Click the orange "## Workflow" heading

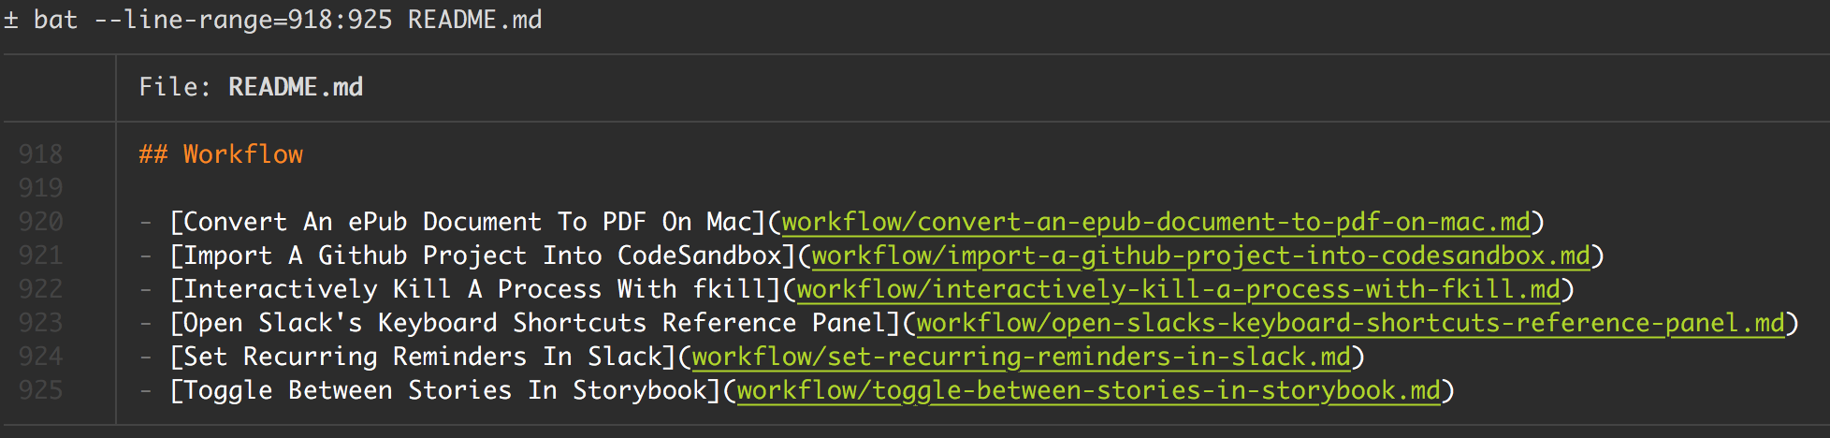point(221,154)
